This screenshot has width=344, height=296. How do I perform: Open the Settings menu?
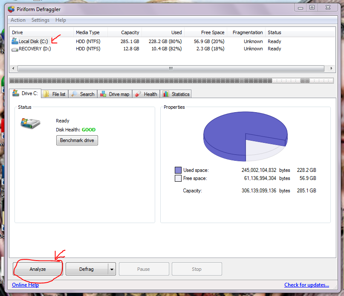pyautogui.click(x=40, y=20)
